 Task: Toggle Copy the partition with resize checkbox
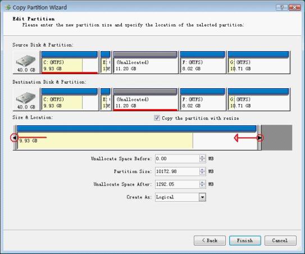(x=157, y=118)
